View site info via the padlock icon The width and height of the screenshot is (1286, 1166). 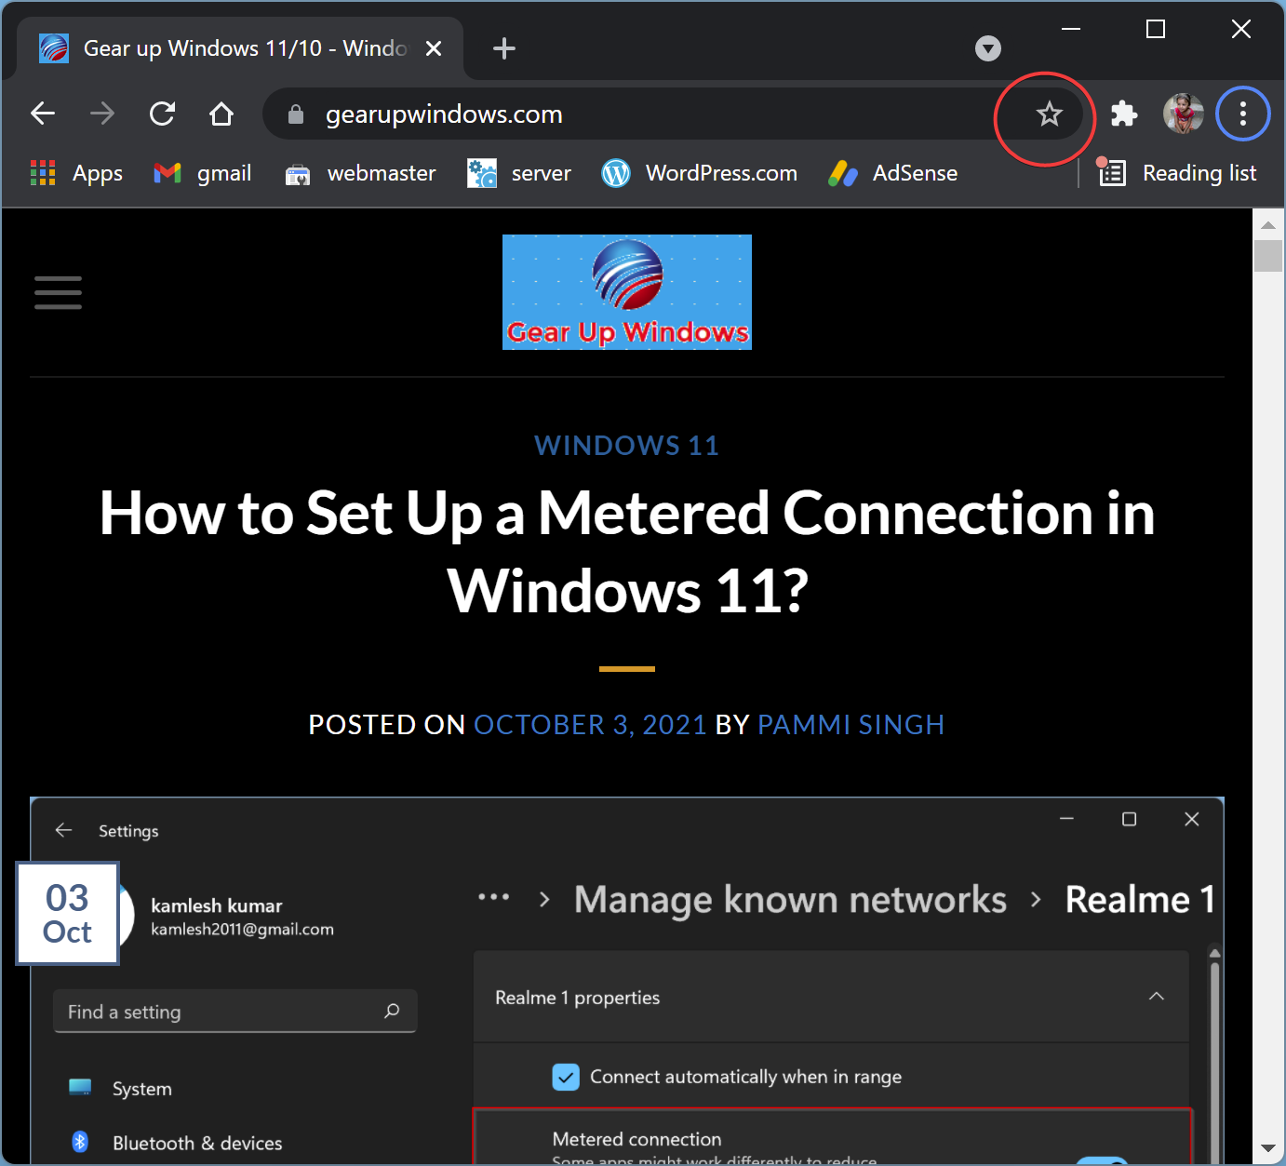coord(296,114)
